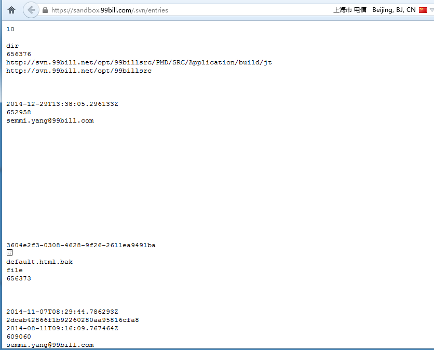Click the SVN URL ending in build/jt
The width and height of the screenshot is (434, 350).
coord(139,62)
